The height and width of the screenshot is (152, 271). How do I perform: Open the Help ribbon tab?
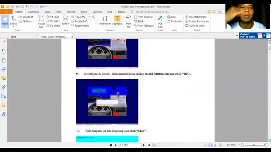[x=110, y=12]
